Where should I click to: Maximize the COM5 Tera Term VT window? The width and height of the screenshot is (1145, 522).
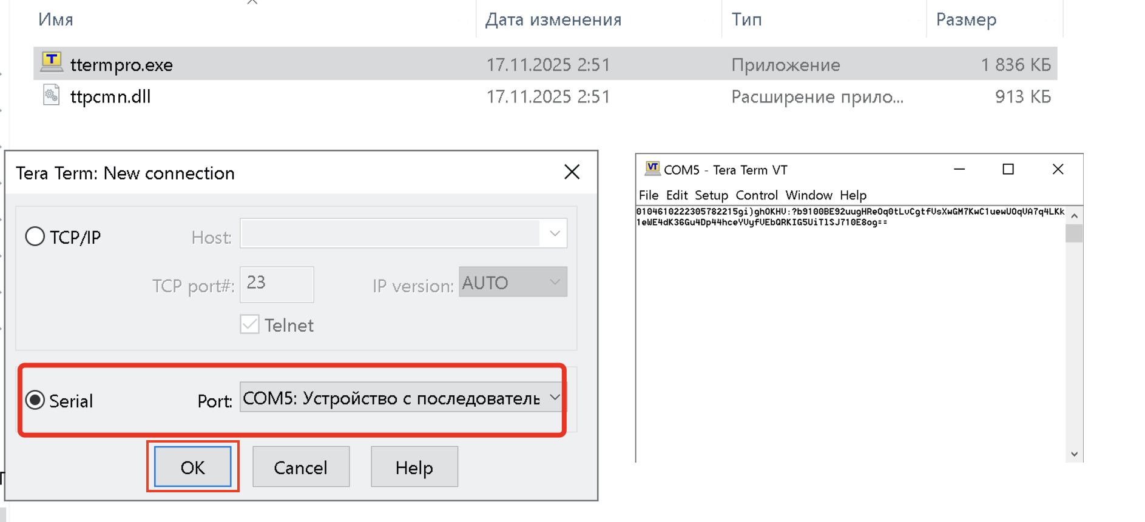coord(1008,169)
